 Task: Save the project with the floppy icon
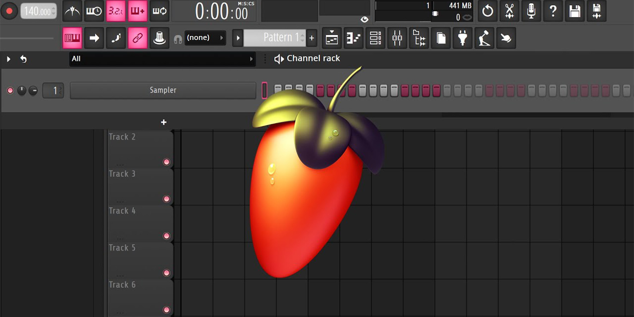(575, 11)
